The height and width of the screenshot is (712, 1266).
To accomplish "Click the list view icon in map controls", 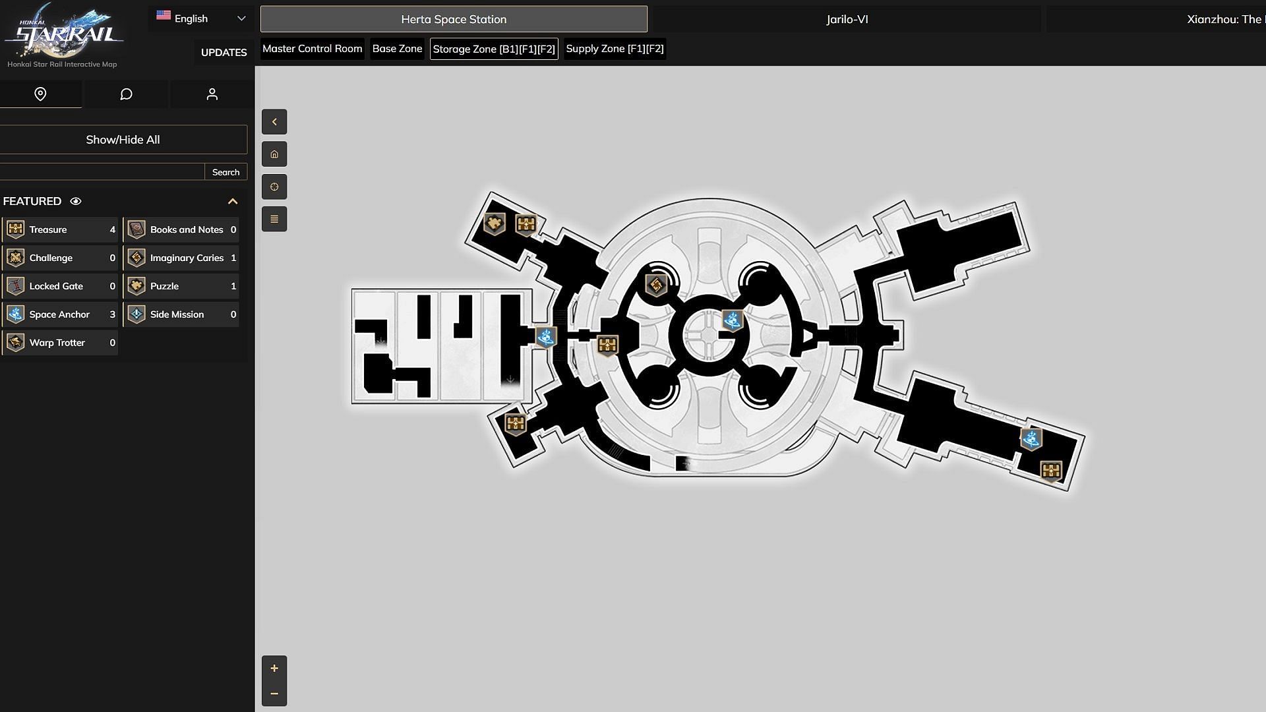I will (x=274, y=219).
